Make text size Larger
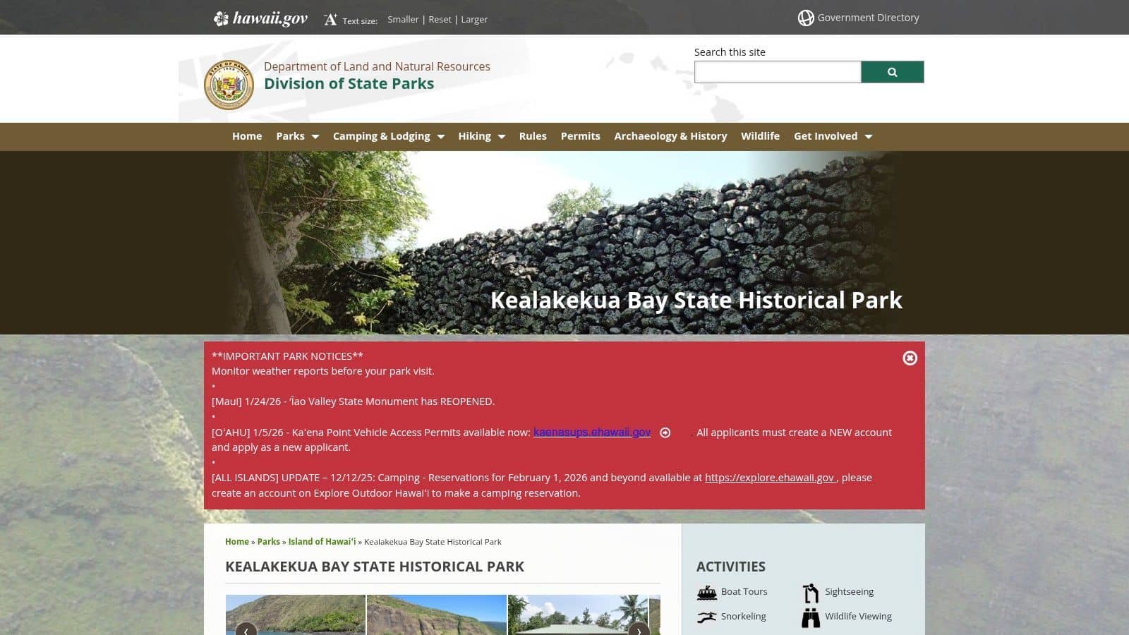 click(474, 20)
